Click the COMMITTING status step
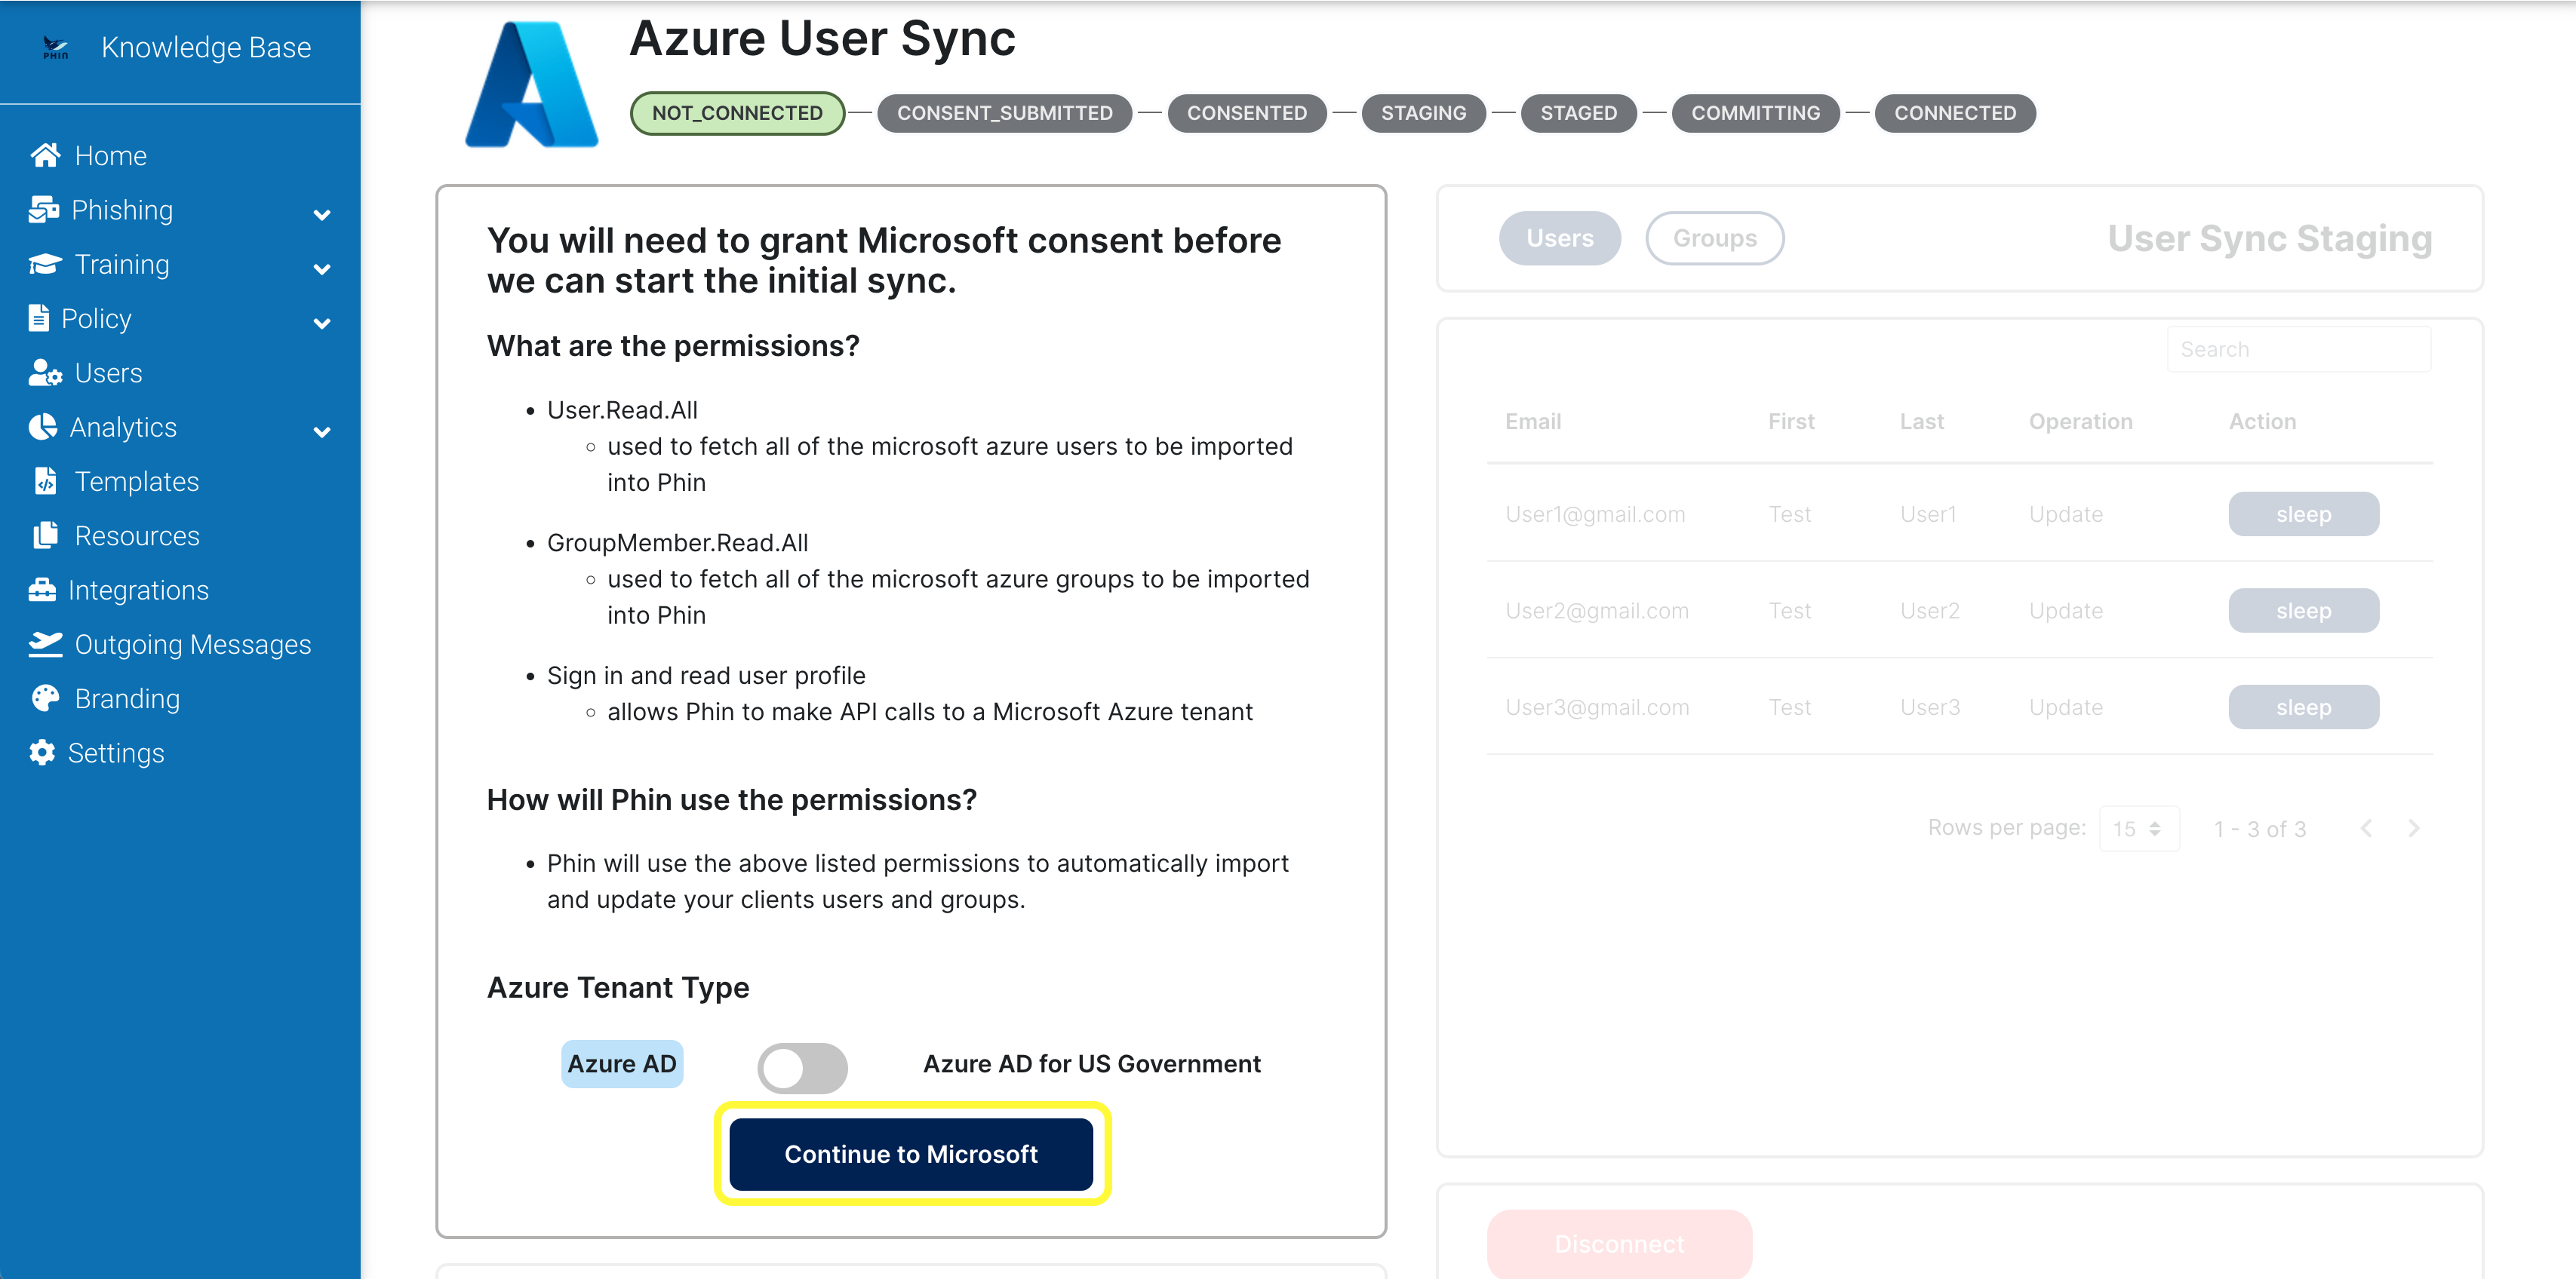 (1755, 113)
